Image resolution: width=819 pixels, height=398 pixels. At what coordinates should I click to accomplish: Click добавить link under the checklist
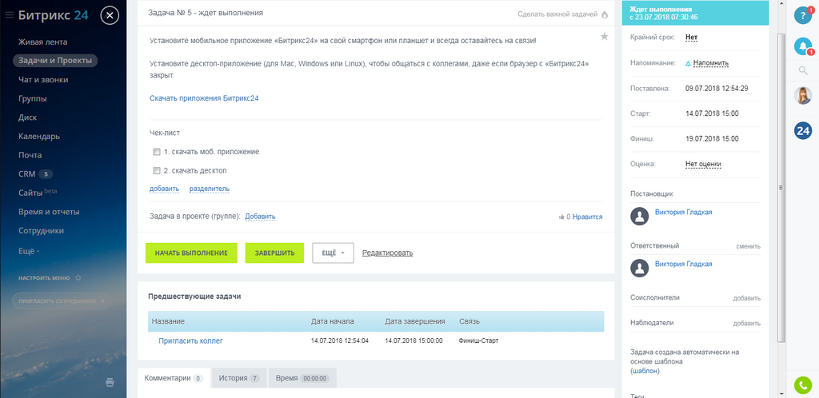pos(165,189)
